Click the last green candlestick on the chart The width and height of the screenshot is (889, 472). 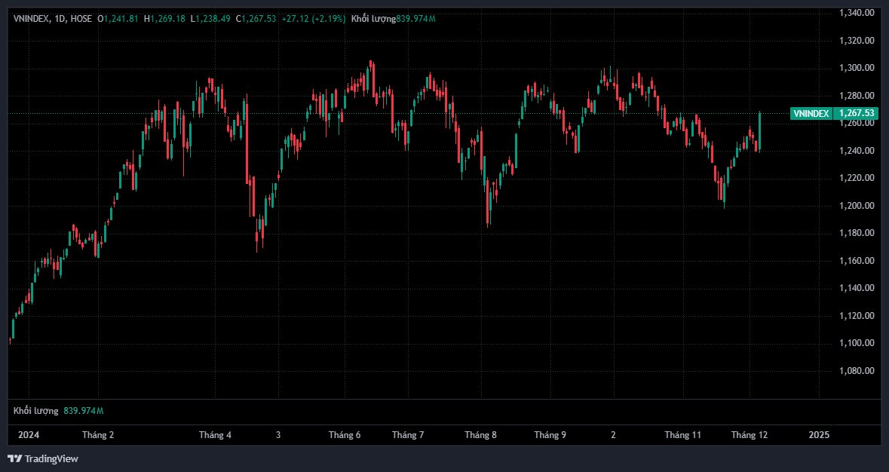[759, 131]
